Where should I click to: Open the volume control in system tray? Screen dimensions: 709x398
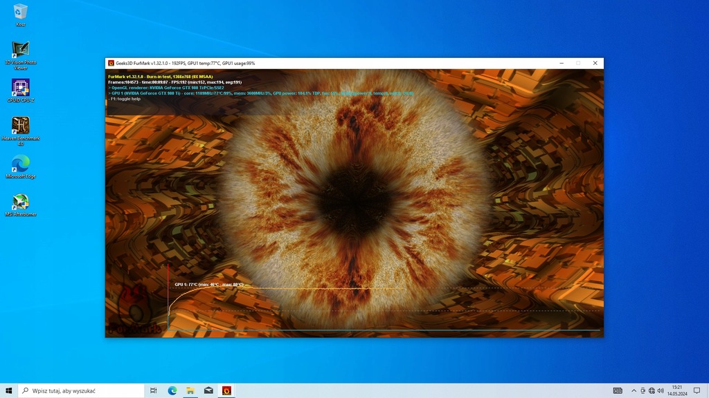(x=661, y=390)
